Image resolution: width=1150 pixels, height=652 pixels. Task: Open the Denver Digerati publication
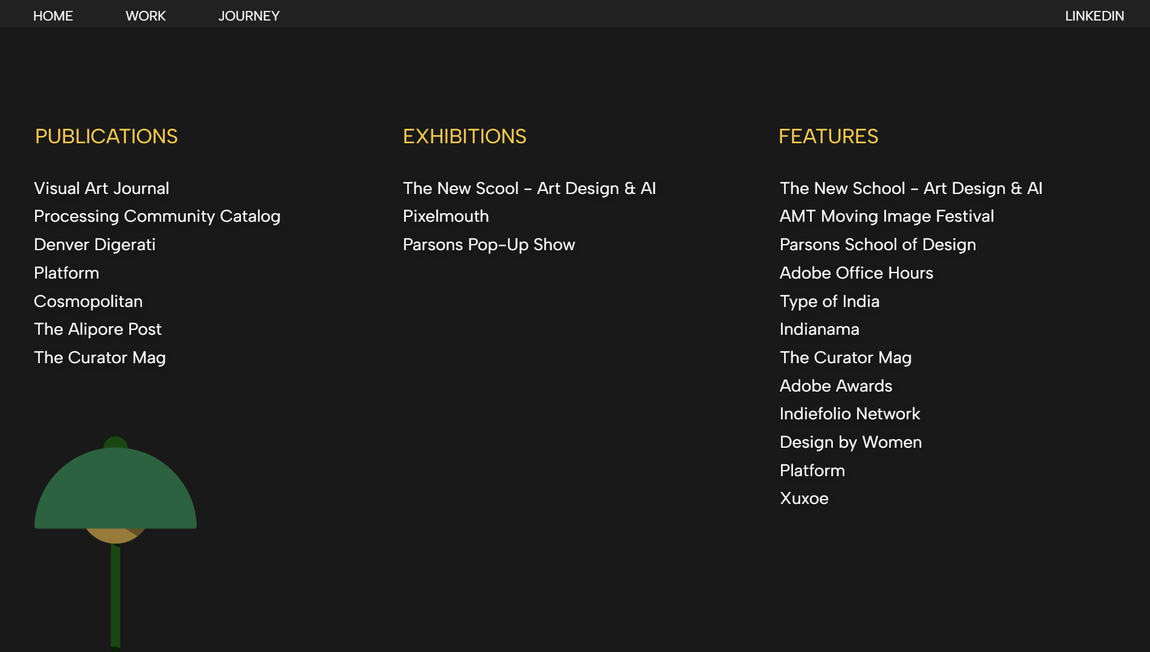click(x=95, y=245)
